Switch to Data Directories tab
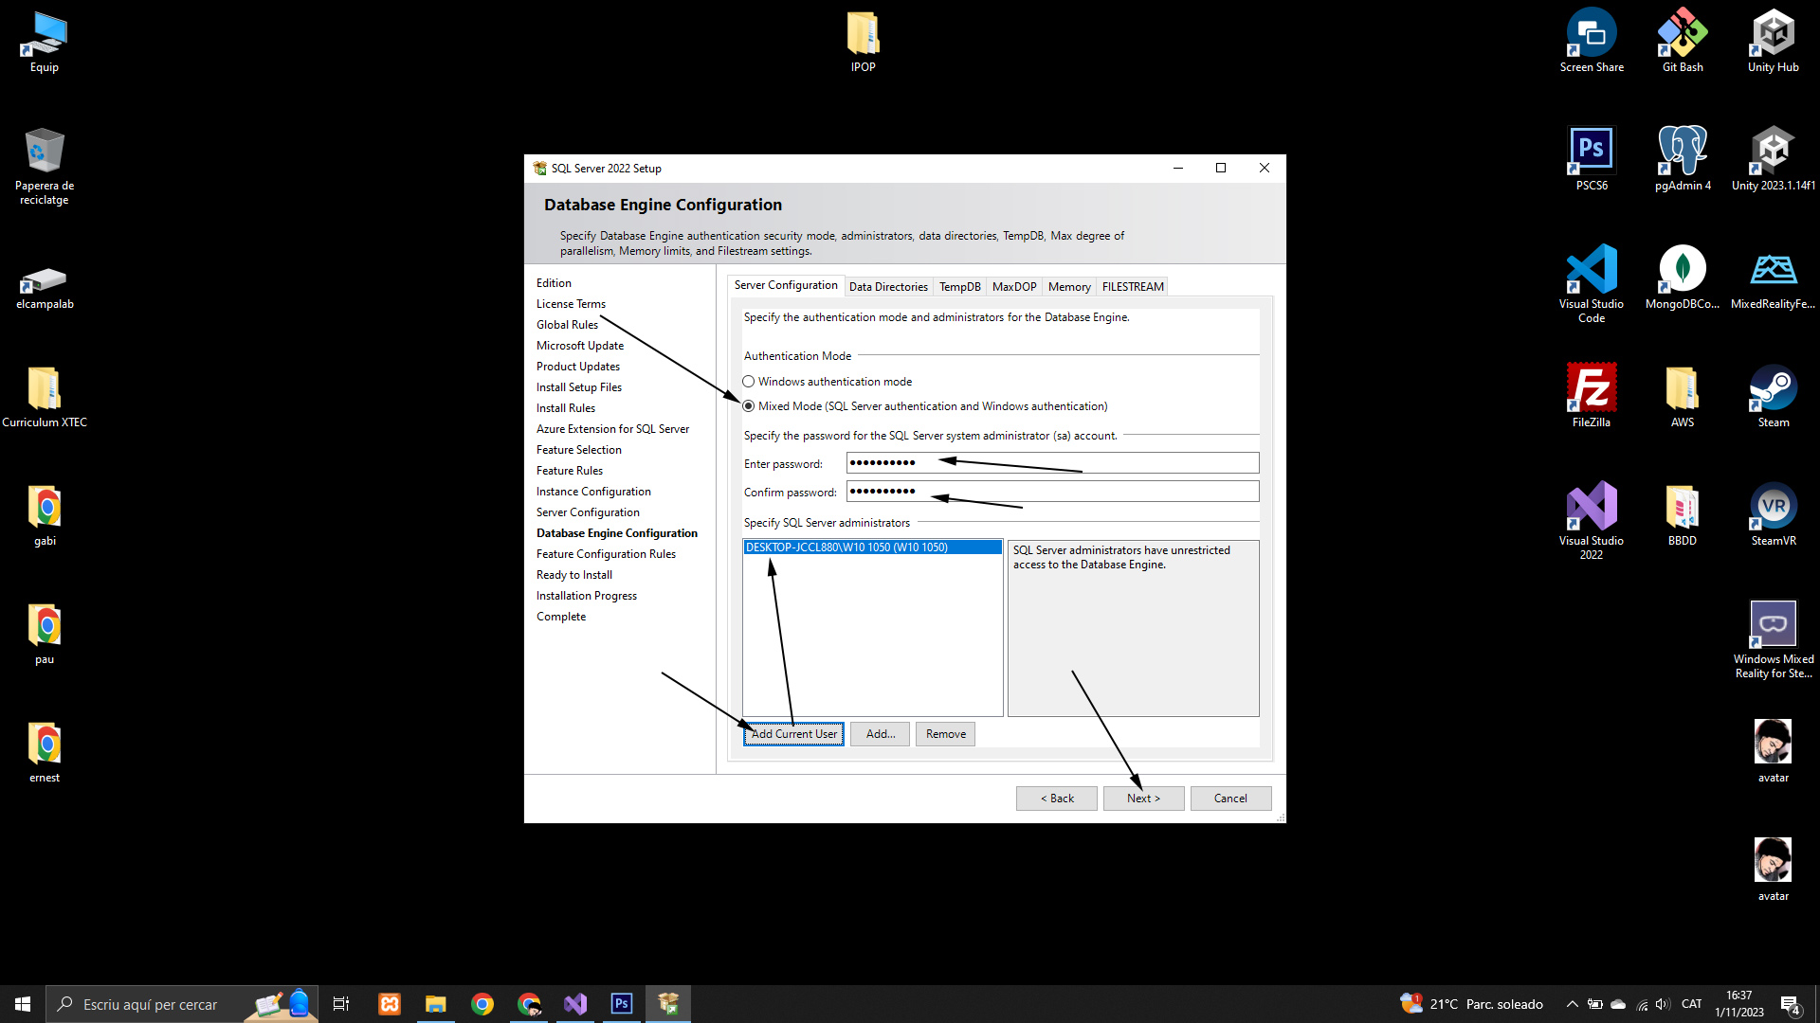The image size is (1820, 1023). click(x=888, y=287)
